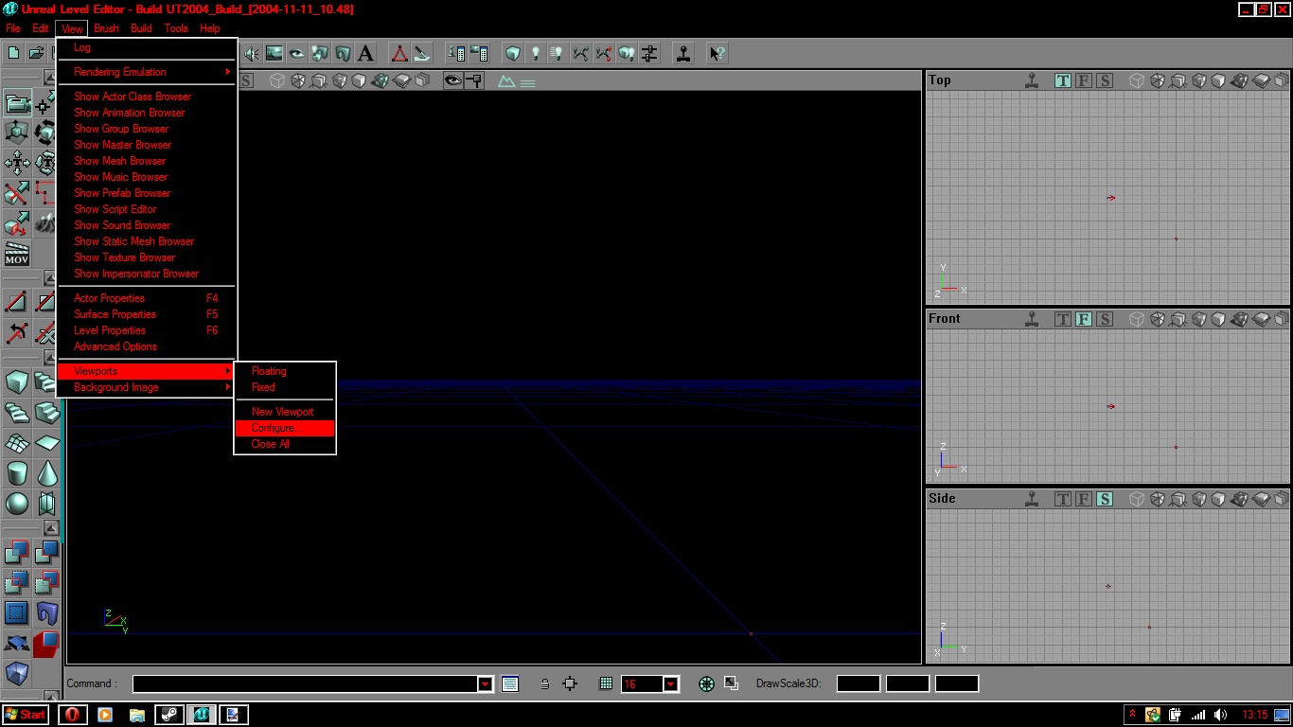Collapse the camera tools group in the toolbox

point(51,78)
